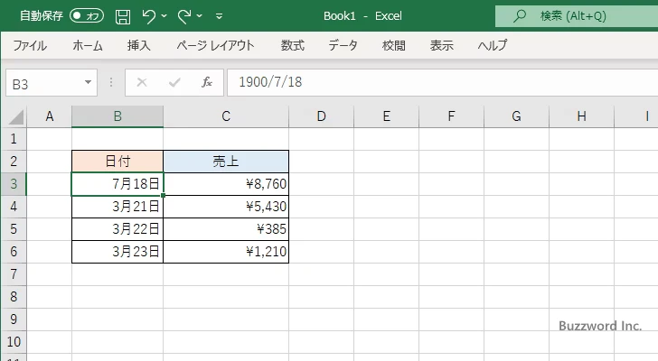Expand the Name Box dropdown arrow
Viewport: 658px width, 361px height.
89,82
